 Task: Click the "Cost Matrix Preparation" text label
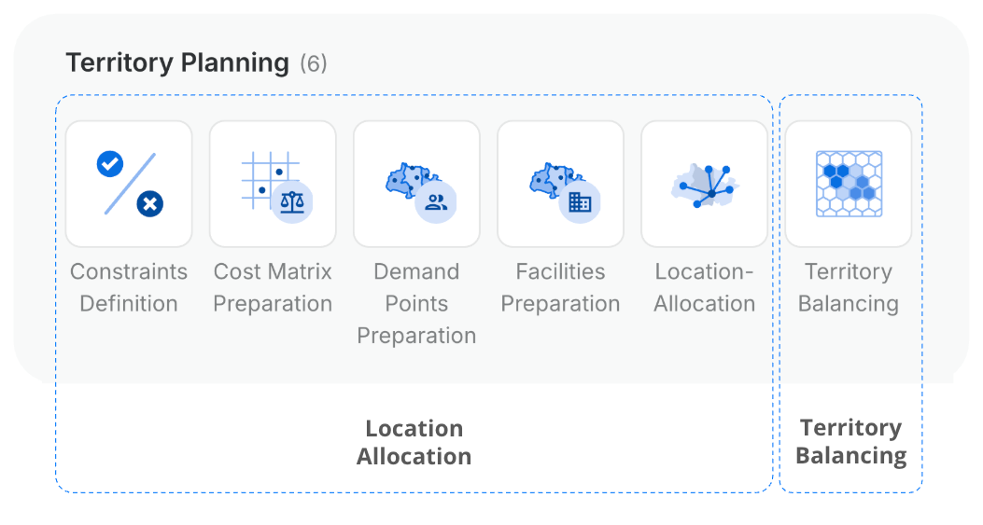pos(273,287)
